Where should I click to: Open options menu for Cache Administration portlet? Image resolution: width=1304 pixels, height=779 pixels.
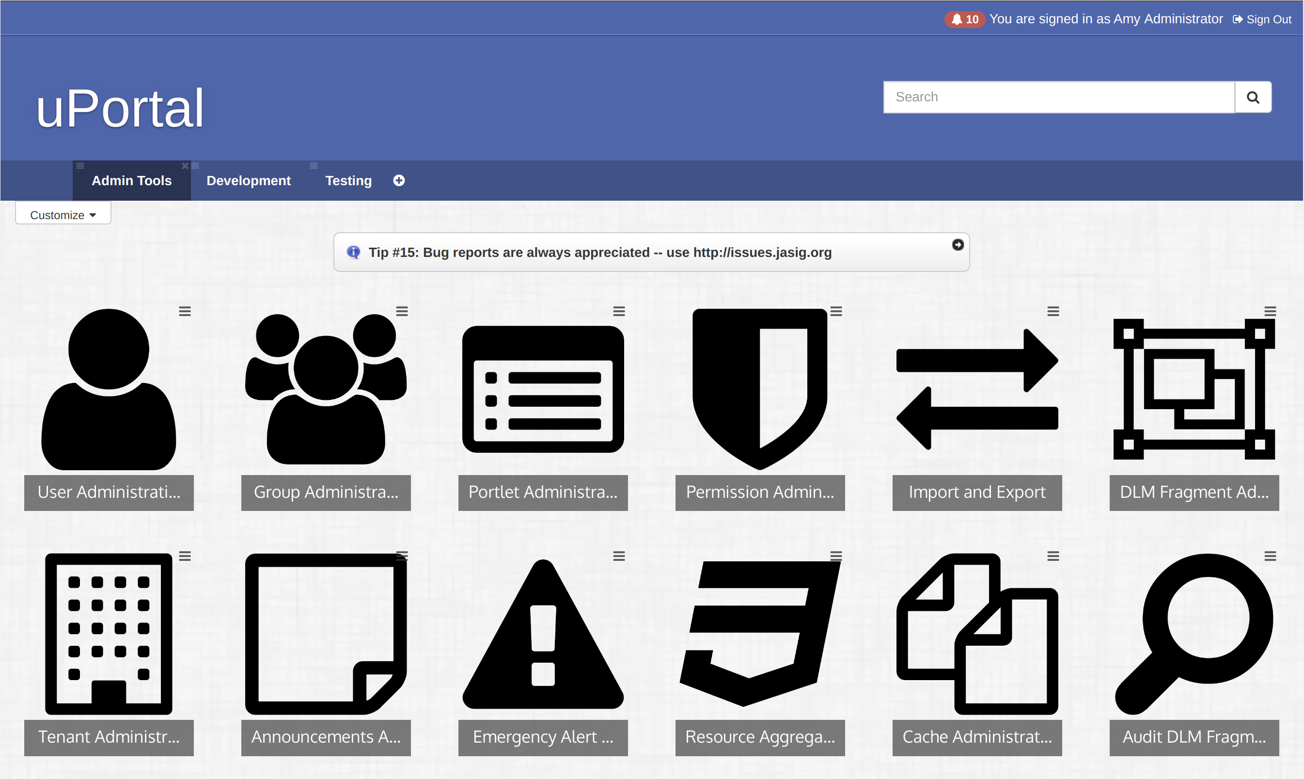1053,556
